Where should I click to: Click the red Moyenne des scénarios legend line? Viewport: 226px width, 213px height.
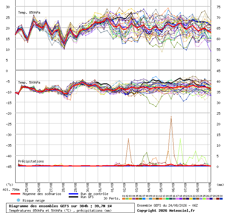pyautogui.click(x=15, y=194)
